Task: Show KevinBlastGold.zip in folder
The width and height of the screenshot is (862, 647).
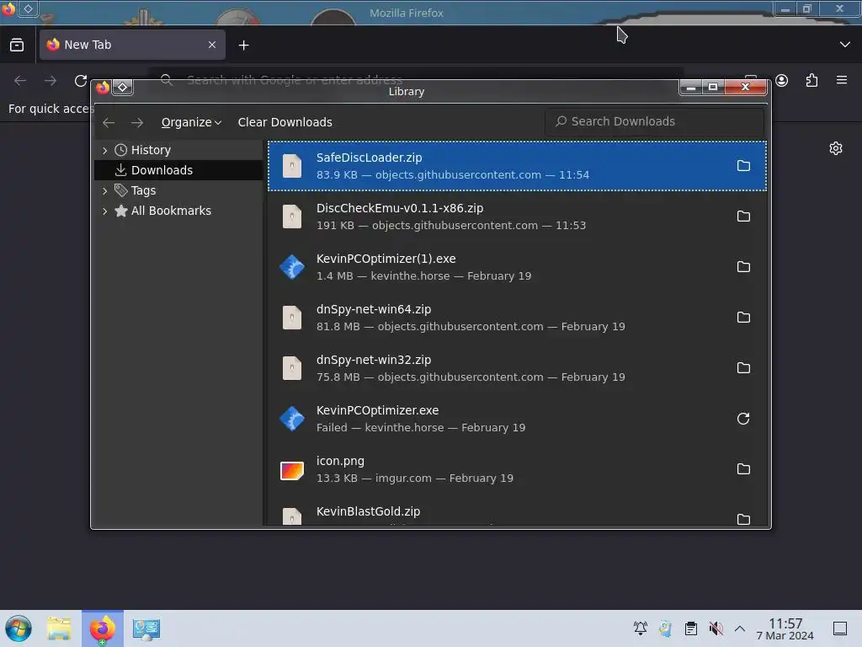Action: coord(743,519)
